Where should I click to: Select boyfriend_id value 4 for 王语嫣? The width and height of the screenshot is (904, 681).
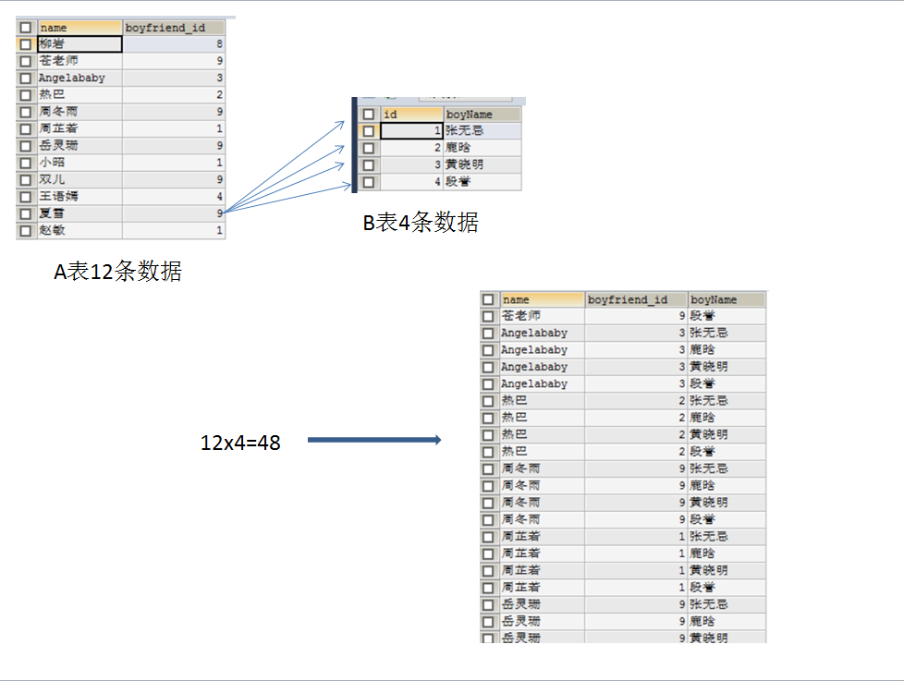click(x=174, y=197)
